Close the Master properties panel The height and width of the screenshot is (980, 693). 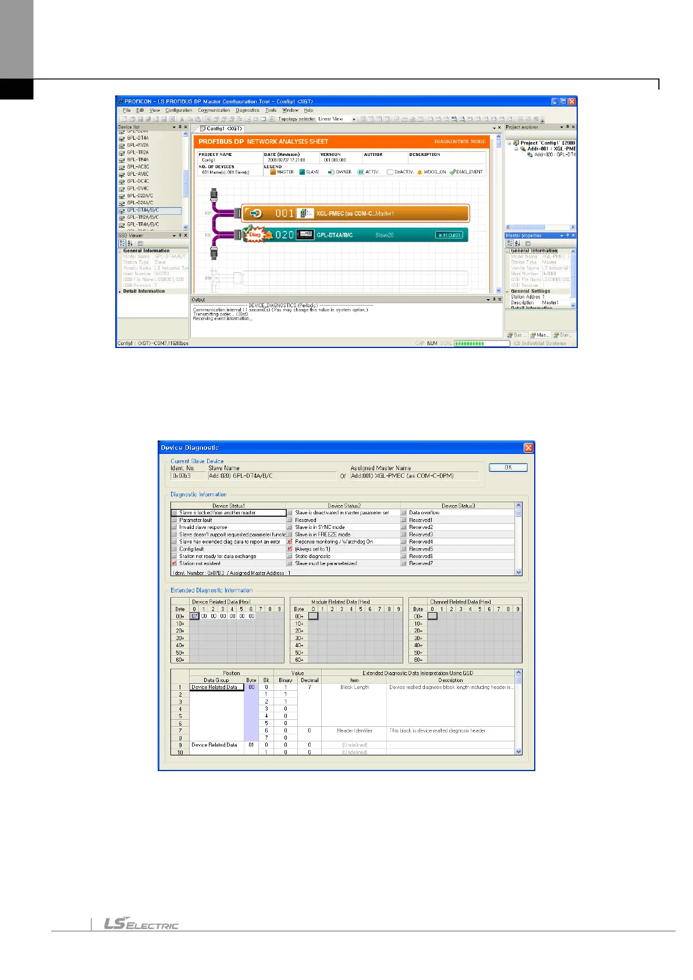[573, 236]
